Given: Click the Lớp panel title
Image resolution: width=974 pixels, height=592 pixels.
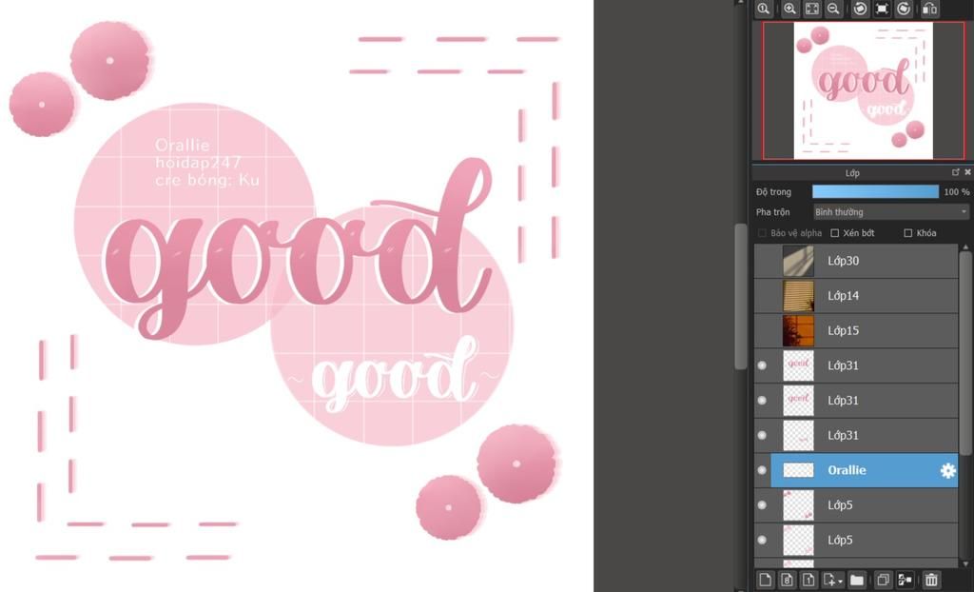Looking at the screenshot, I should 852,173.
